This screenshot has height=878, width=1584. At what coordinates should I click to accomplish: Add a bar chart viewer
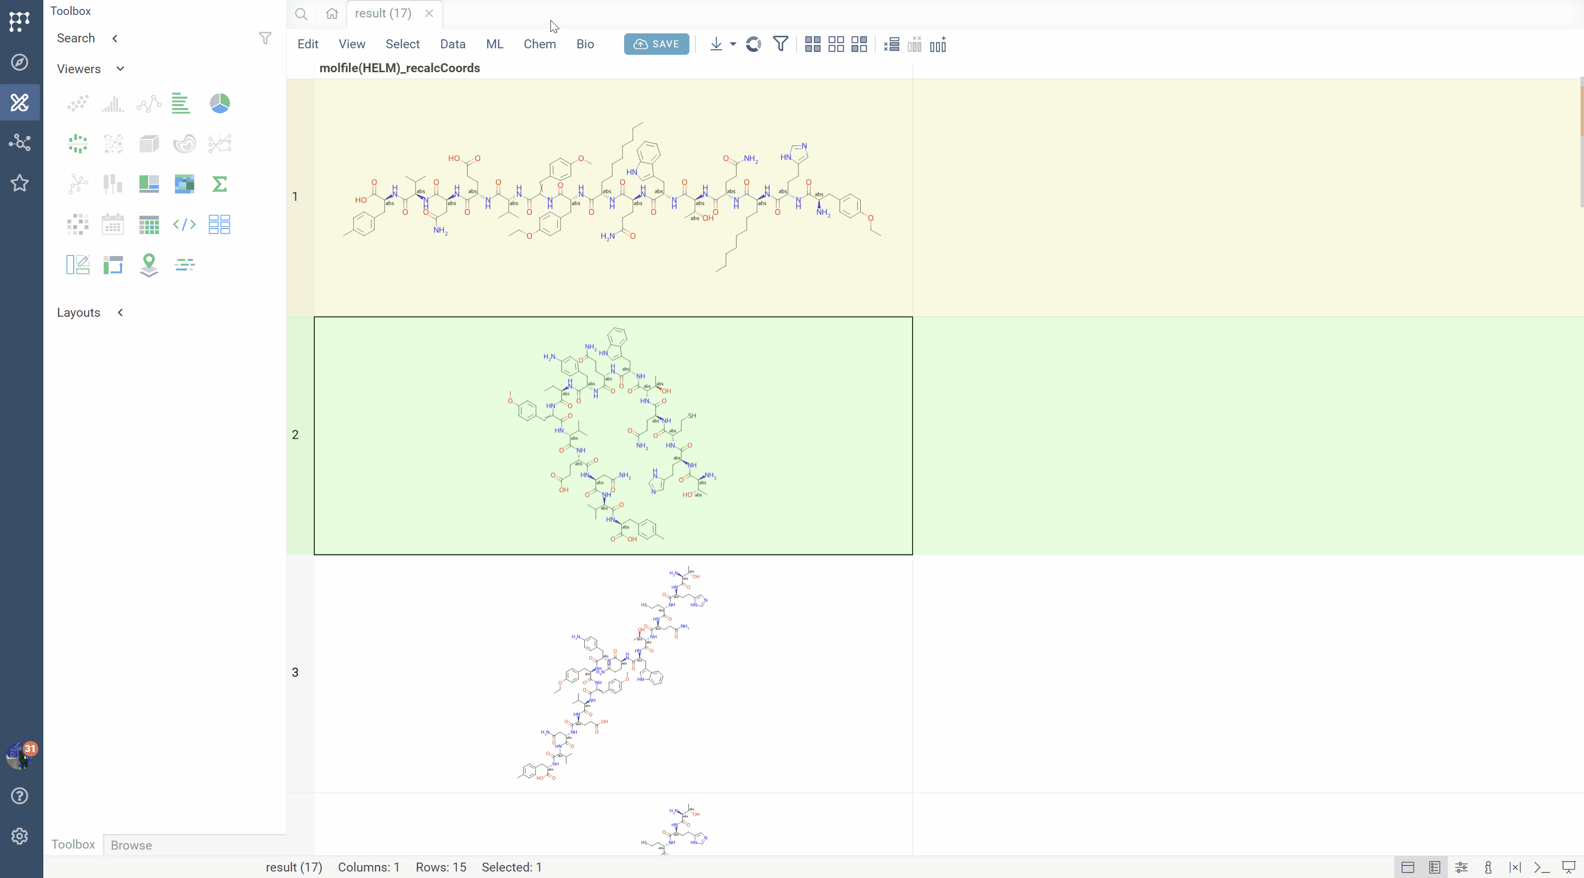click(181, 103)
